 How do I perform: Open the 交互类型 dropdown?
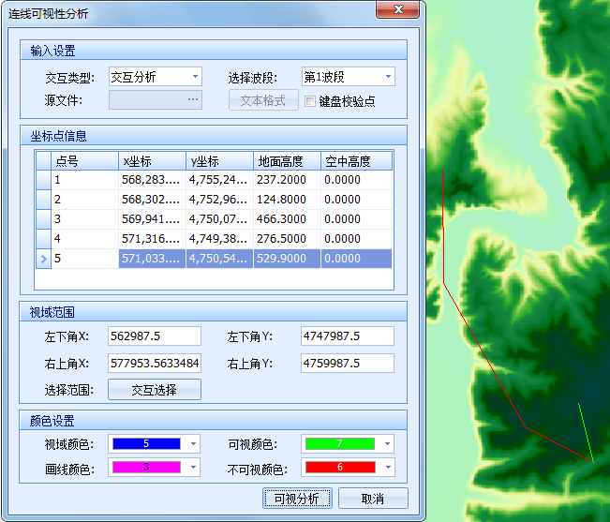[x=195, y=77]
